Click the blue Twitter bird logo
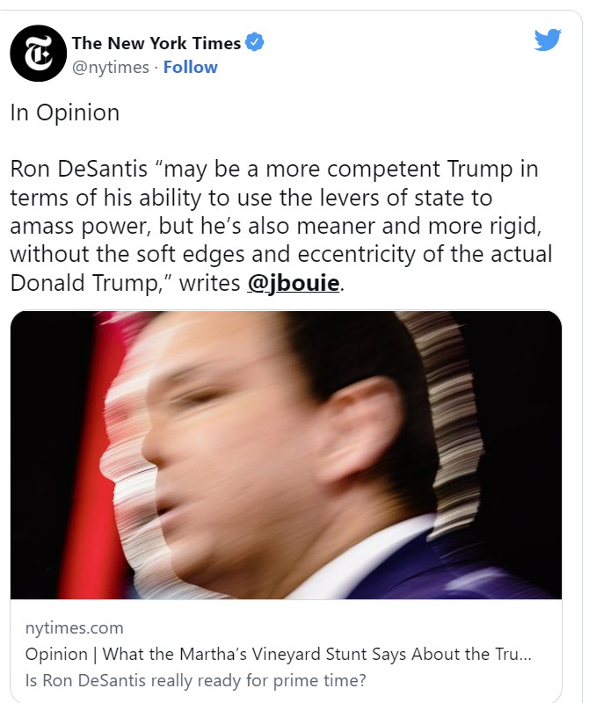 click(548, 40)
